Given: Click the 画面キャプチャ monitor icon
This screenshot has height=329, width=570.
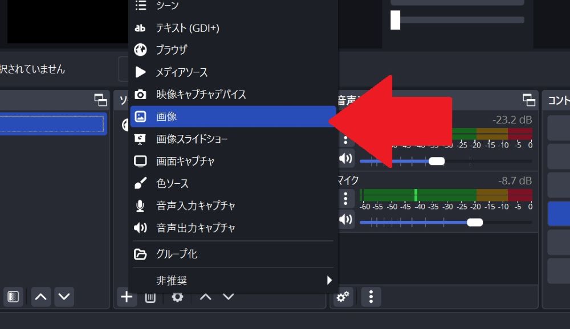Looking at the screenshot, I should click(x=140, y=161).
